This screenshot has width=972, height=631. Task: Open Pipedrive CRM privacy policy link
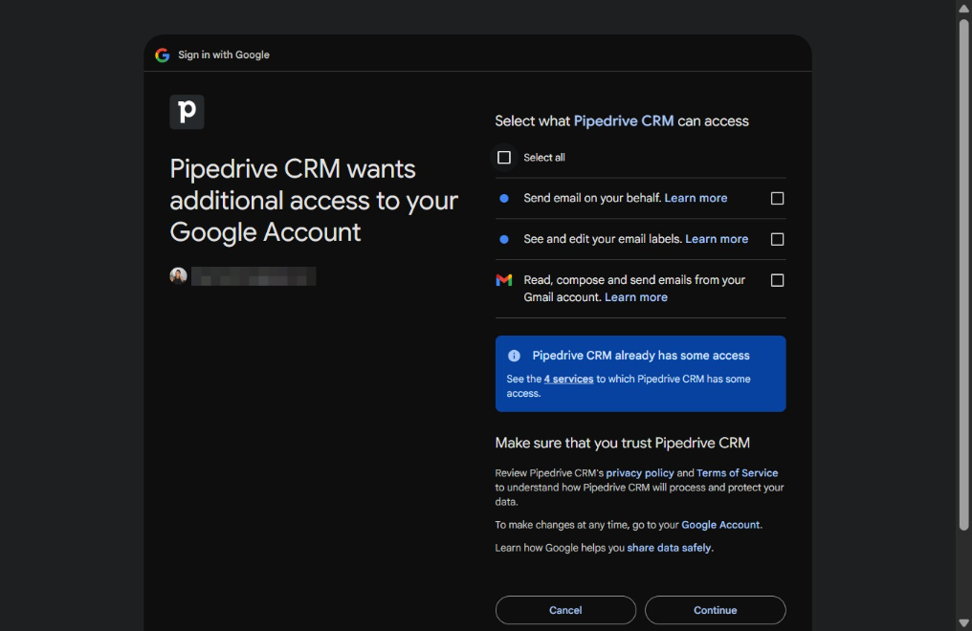pyautogui.click(x=640, y=473)
